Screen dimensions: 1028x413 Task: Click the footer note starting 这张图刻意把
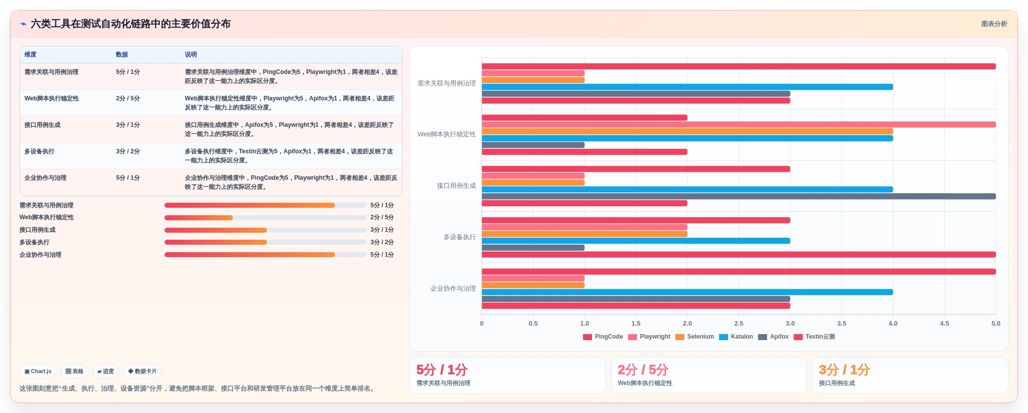coord(198,389)
